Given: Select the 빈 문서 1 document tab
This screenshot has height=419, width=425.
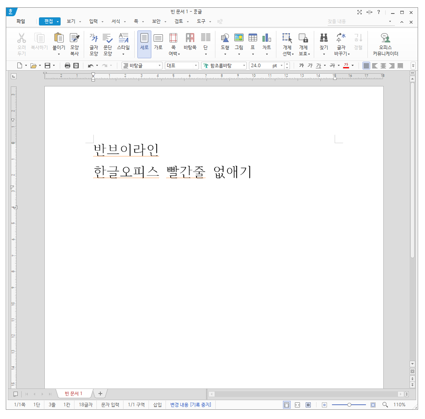Looking at the screenshot, I should 73,394.
